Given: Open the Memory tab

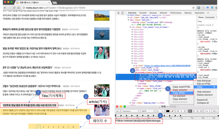Looking at the screenshot, I should click(188, 13).
